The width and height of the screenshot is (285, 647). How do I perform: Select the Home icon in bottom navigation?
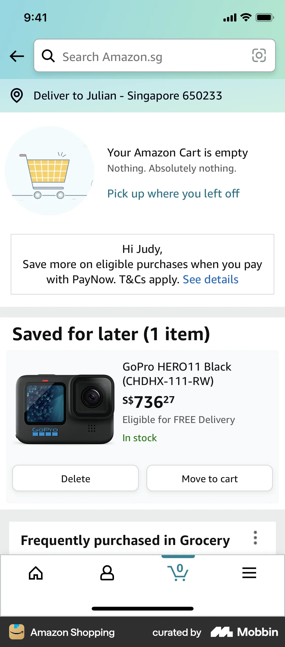[x=35, y=574]
